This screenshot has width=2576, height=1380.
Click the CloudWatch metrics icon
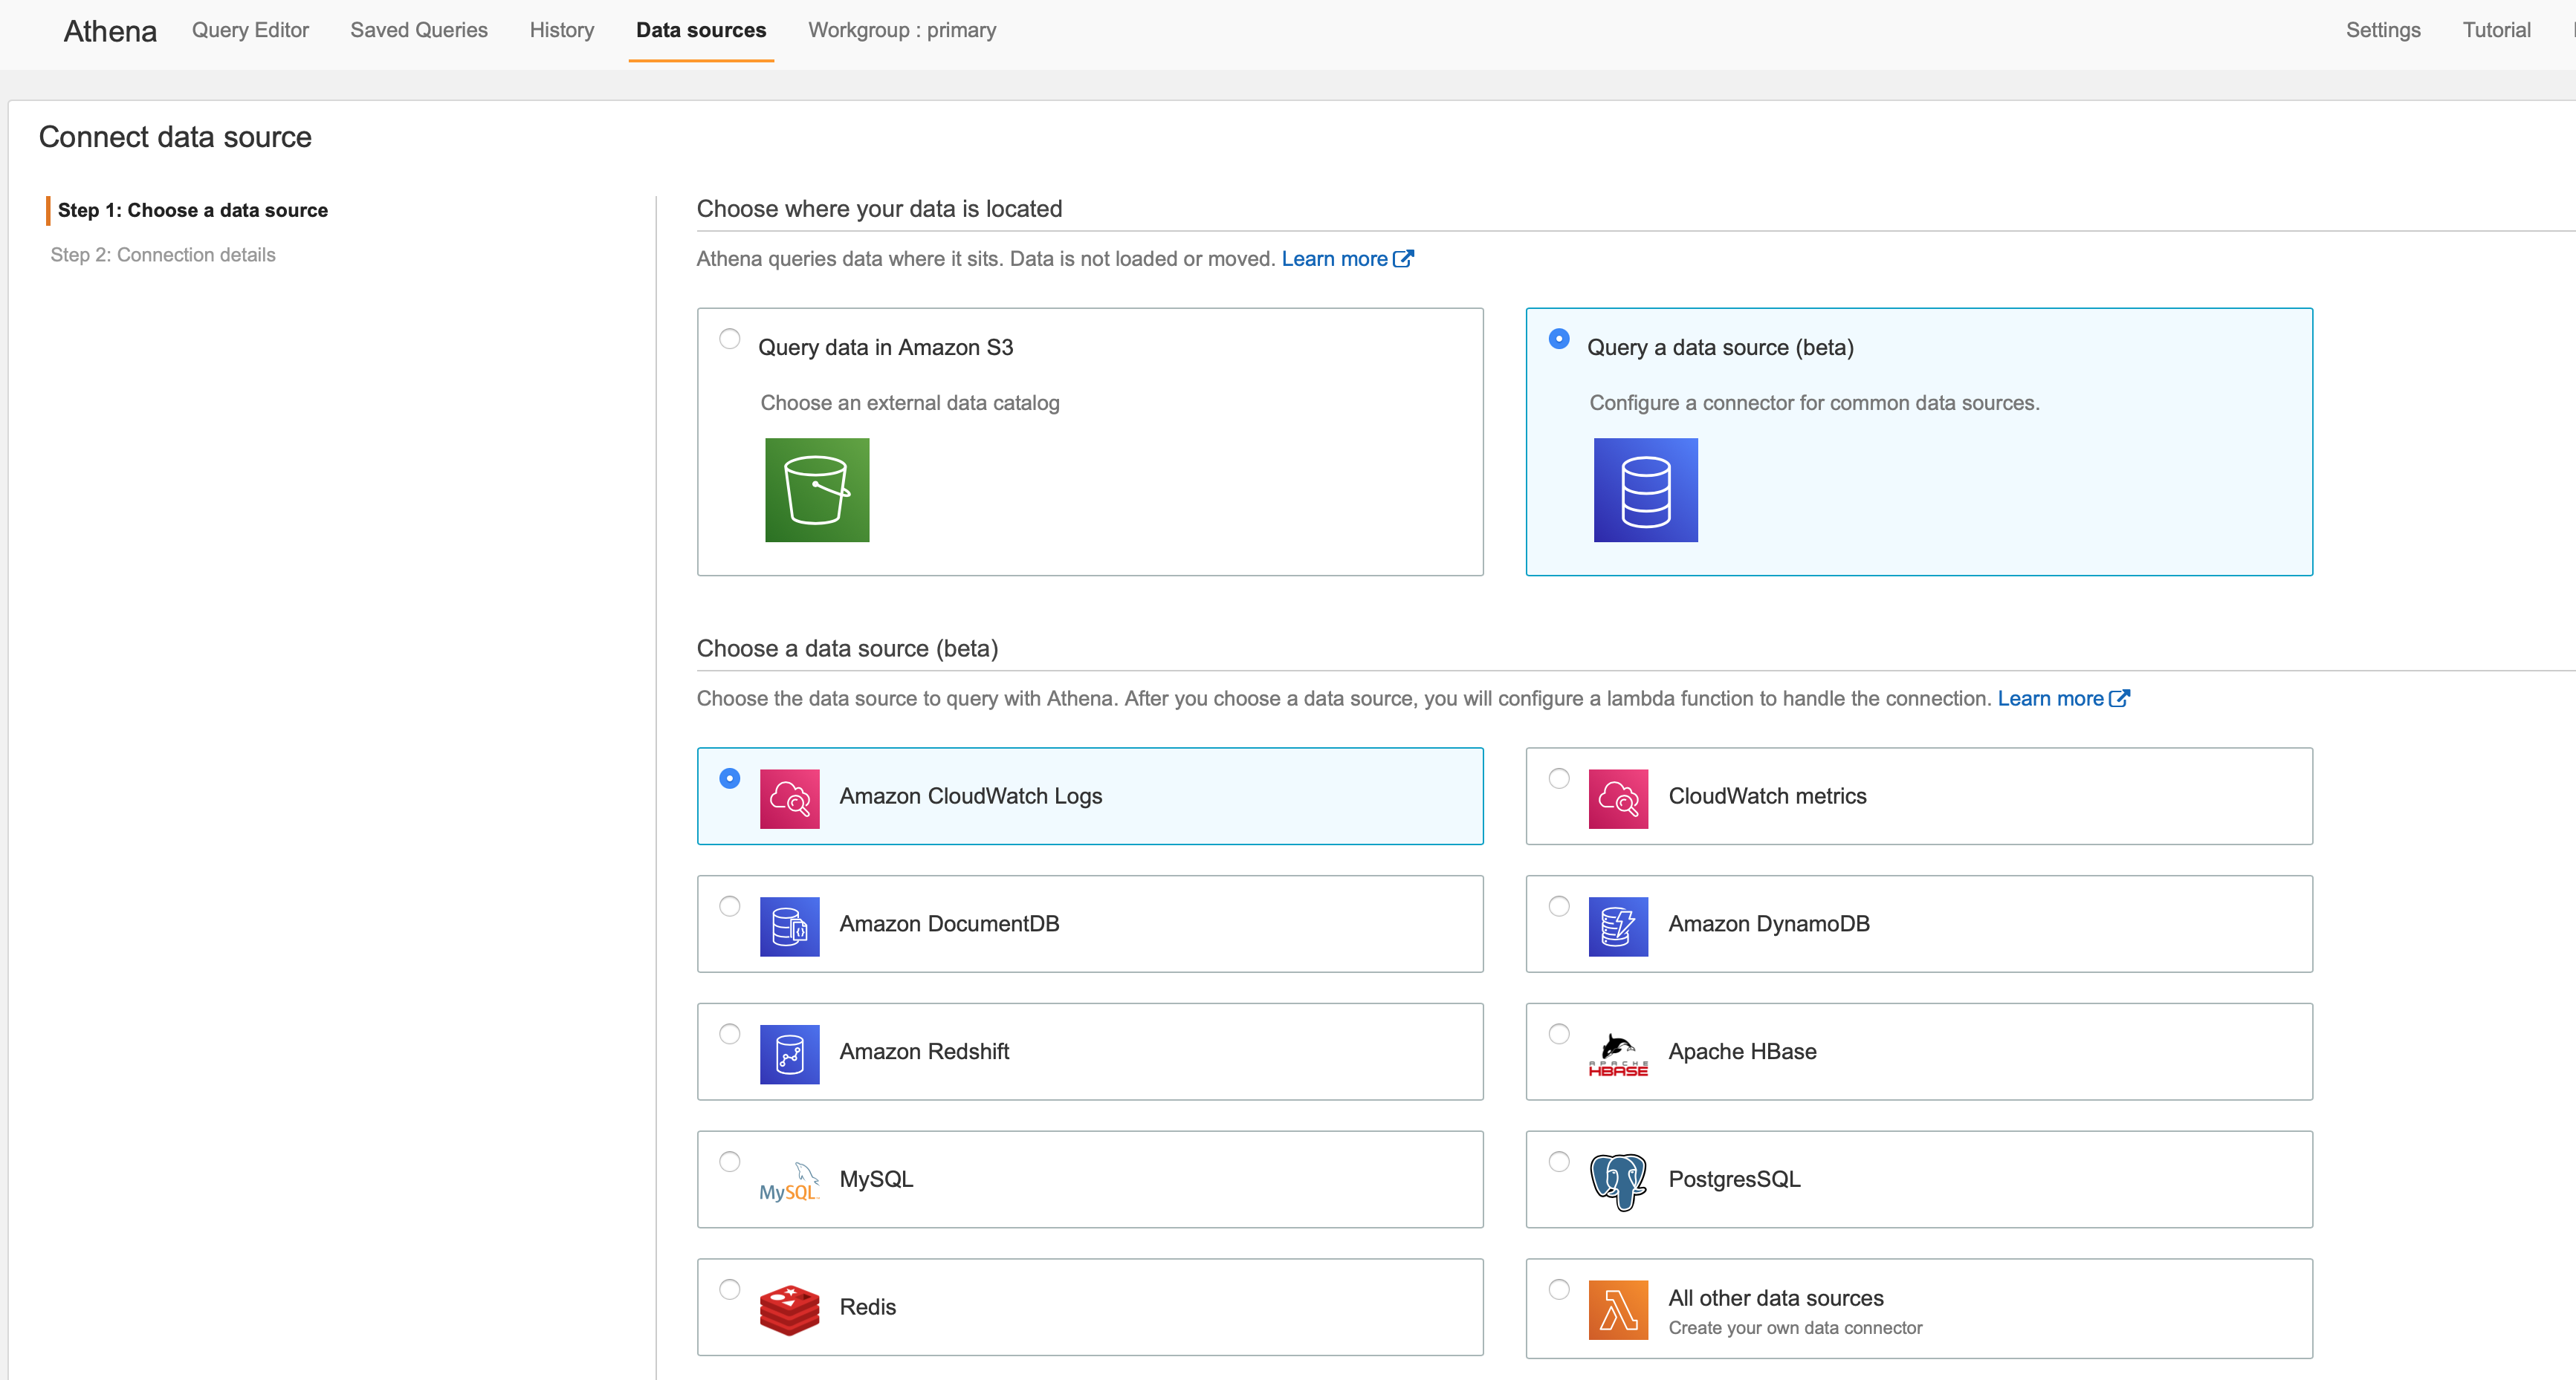click(1618, 798)
